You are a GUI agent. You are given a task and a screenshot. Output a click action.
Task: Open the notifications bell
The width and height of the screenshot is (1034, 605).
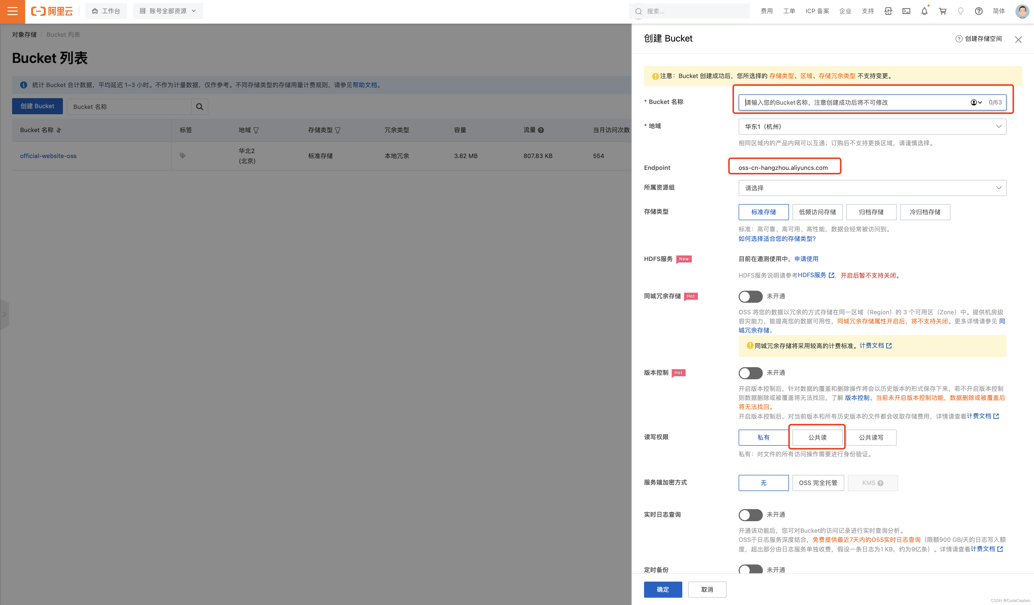(925, 11)
